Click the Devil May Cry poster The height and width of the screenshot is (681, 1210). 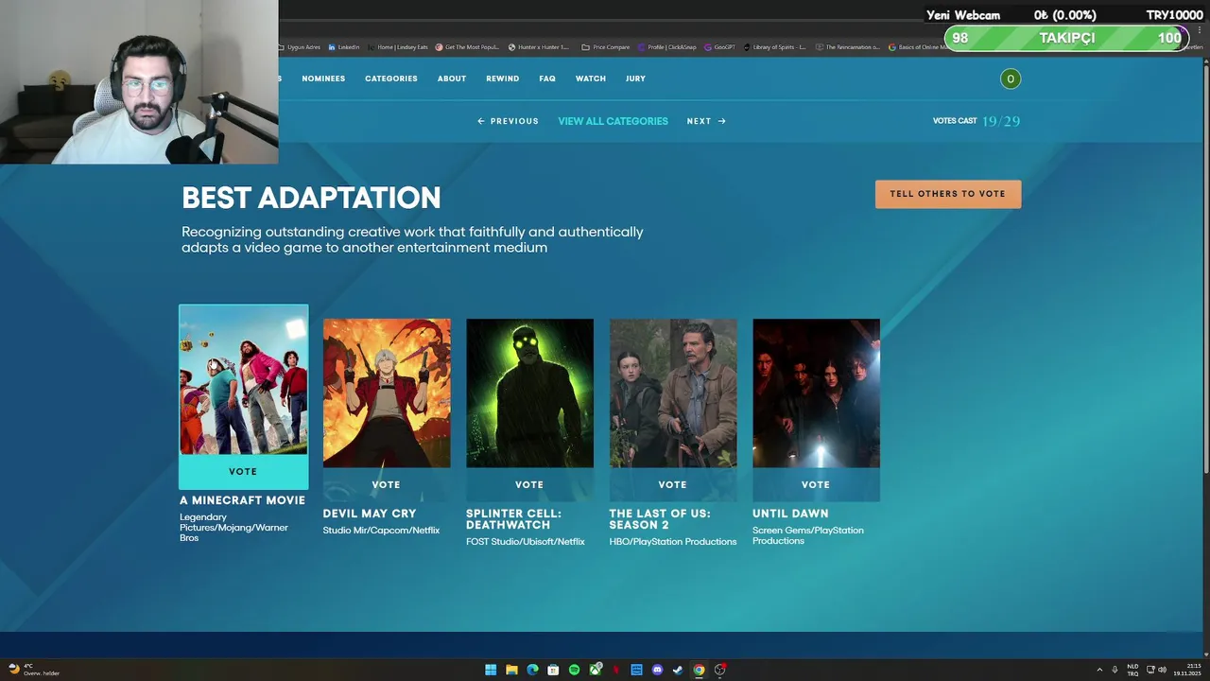click(x=387, y=393)
